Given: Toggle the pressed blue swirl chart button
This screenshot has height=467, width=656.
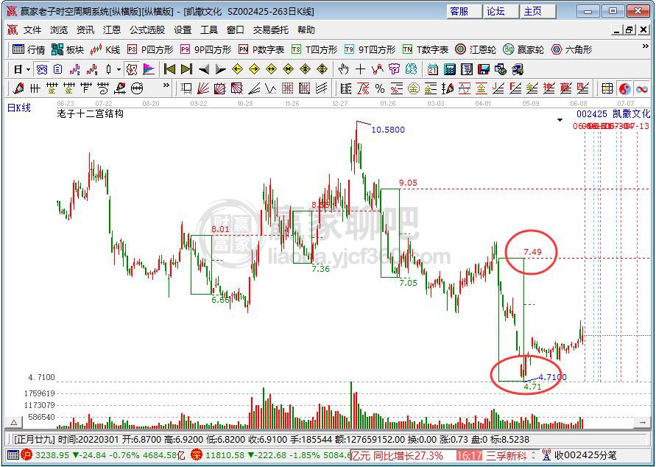Looking at the screenshot, I should (x=41, y=69).
